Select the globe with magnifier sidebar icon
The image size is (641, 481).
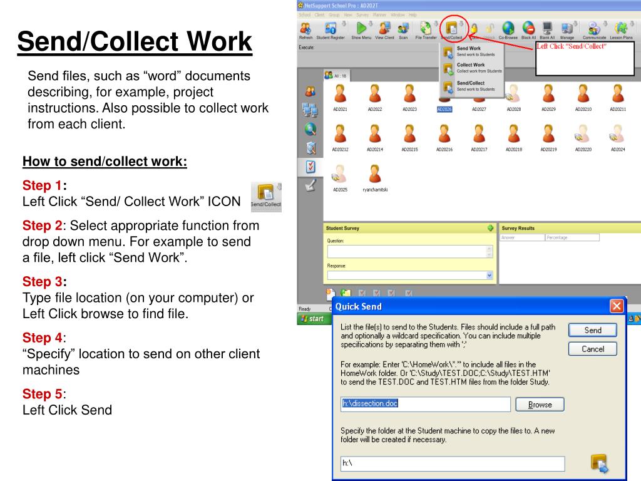click(x=310, y=129)
